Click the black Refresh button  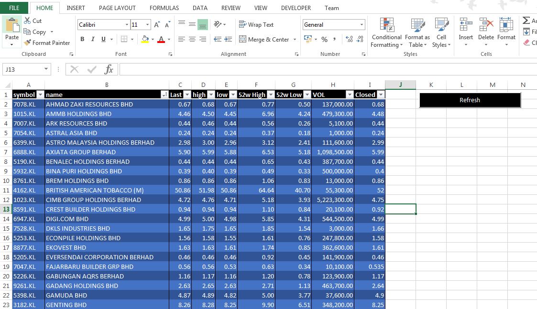[x=470, y=100]
